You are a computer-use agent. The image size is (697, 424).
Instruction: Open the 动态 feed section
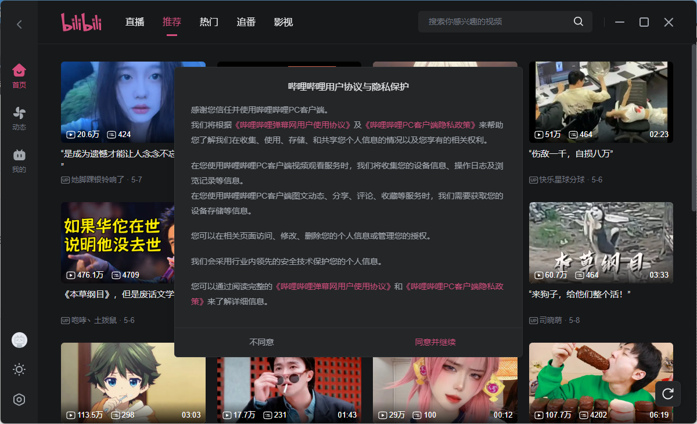pyautogui.click(x=19, y=116)
